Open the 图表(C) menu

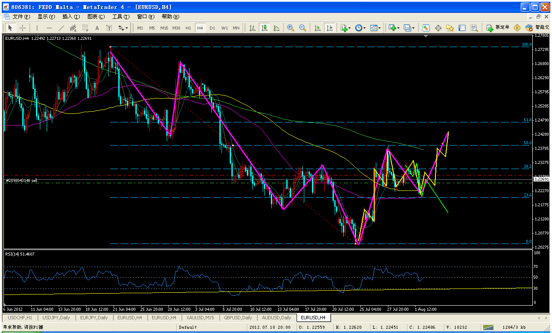(96, 17)
